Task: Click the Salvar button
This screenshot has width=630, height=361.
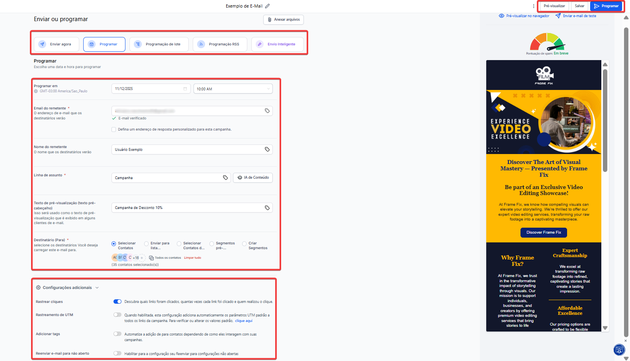Action: [x=579, y=6]
